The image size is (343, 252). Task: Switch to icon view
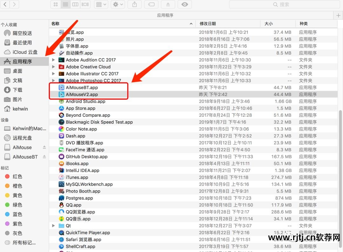(56, 4)
